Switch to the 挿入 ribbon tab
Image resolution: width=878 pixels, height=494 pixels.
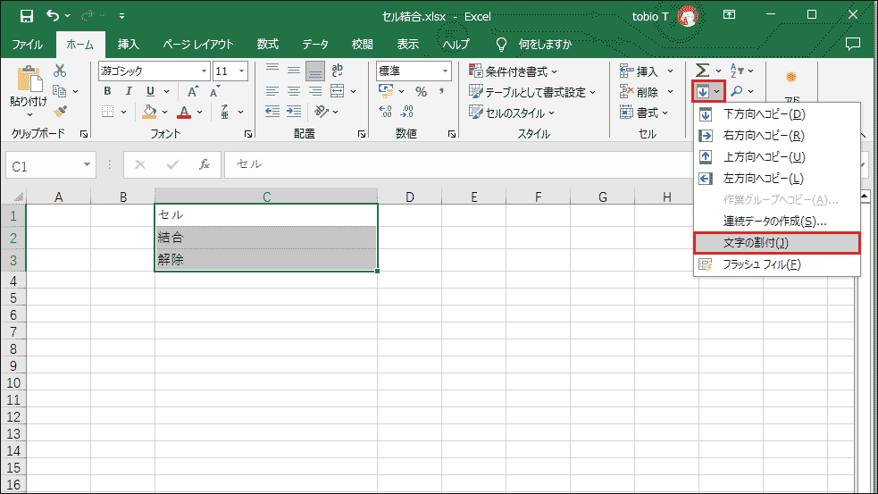(129, 45)
